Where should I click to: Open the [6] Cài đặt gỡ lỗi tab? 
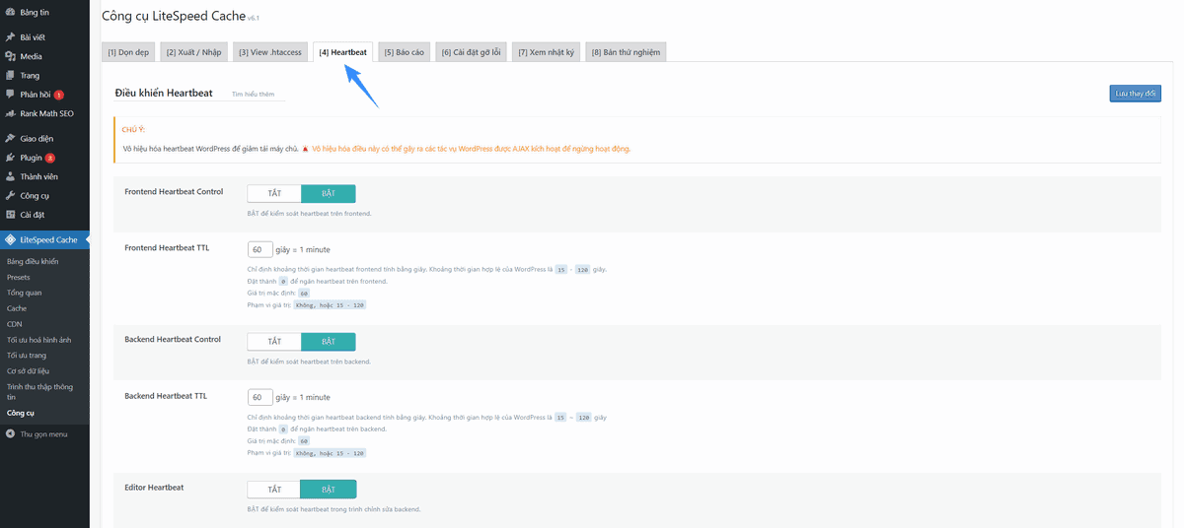click(471, 52)
